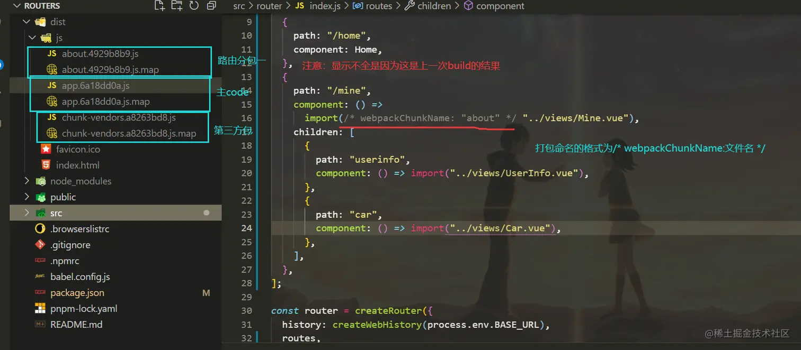Viewport: 801px width, 350px height.
Task: Open .npmrc file
Action: 65,261
